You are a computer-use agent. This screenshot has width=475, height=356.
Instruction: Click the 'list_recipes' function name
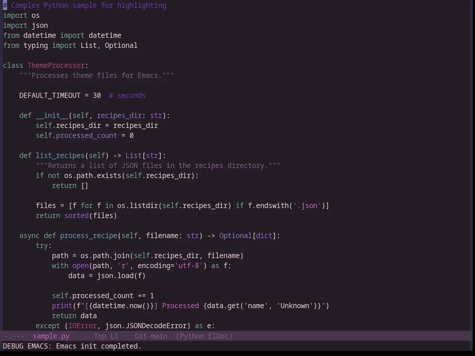point(60,155)
